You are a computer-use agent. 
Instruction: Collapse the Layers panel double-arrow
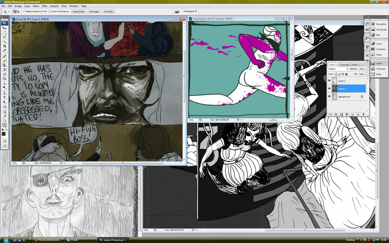click(x=367, y=62)
